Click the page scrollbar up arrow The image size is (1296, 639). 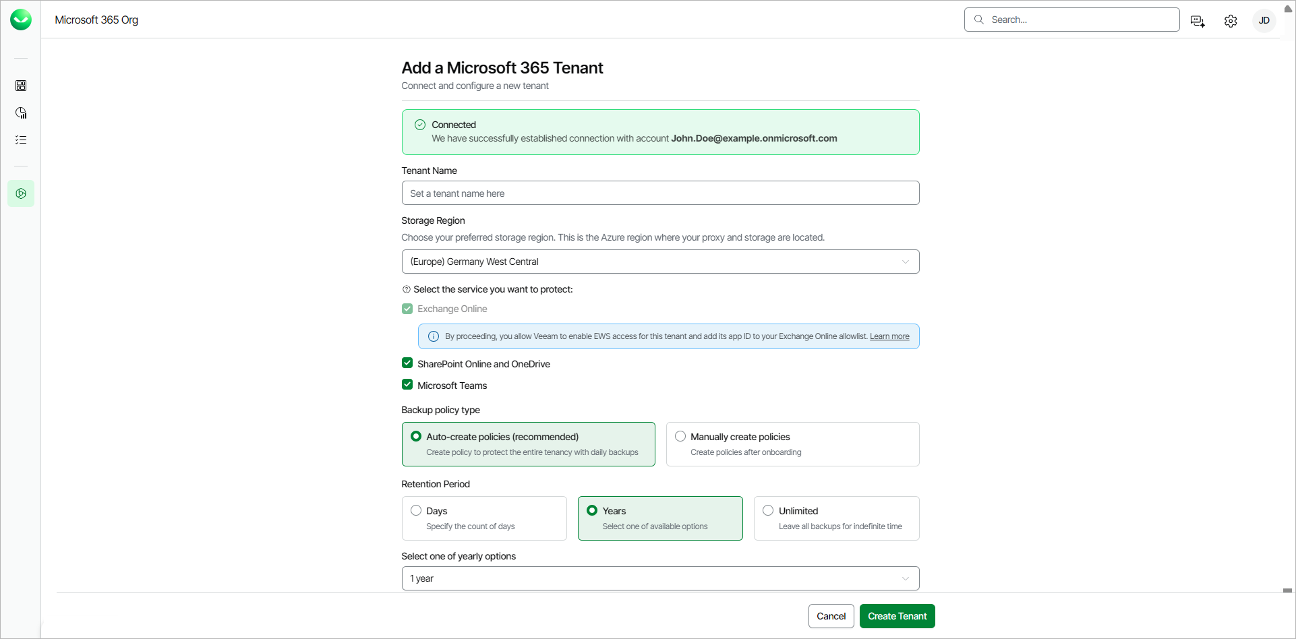pyautogui.click(x=1288, y=9)
